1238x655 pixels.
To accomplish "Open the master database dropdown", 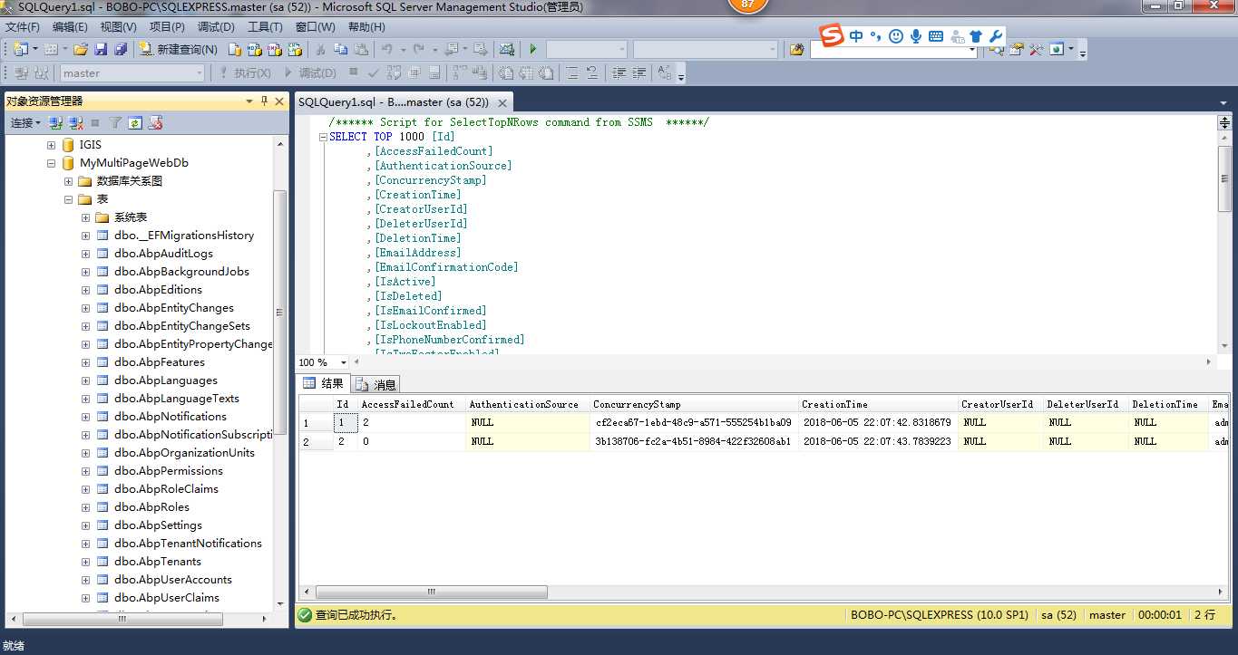I will 200,73.
